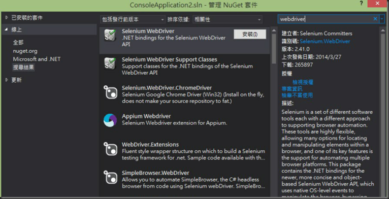This screenshot has width=389, height=199.
Task: Open the 相關性 sort dropdown
Action: [228, 19]
